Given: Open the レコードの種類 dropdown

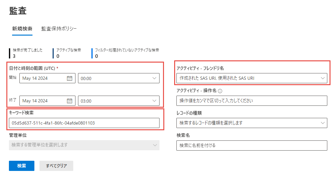Looking at the screenshot, I should coord(322,123).
